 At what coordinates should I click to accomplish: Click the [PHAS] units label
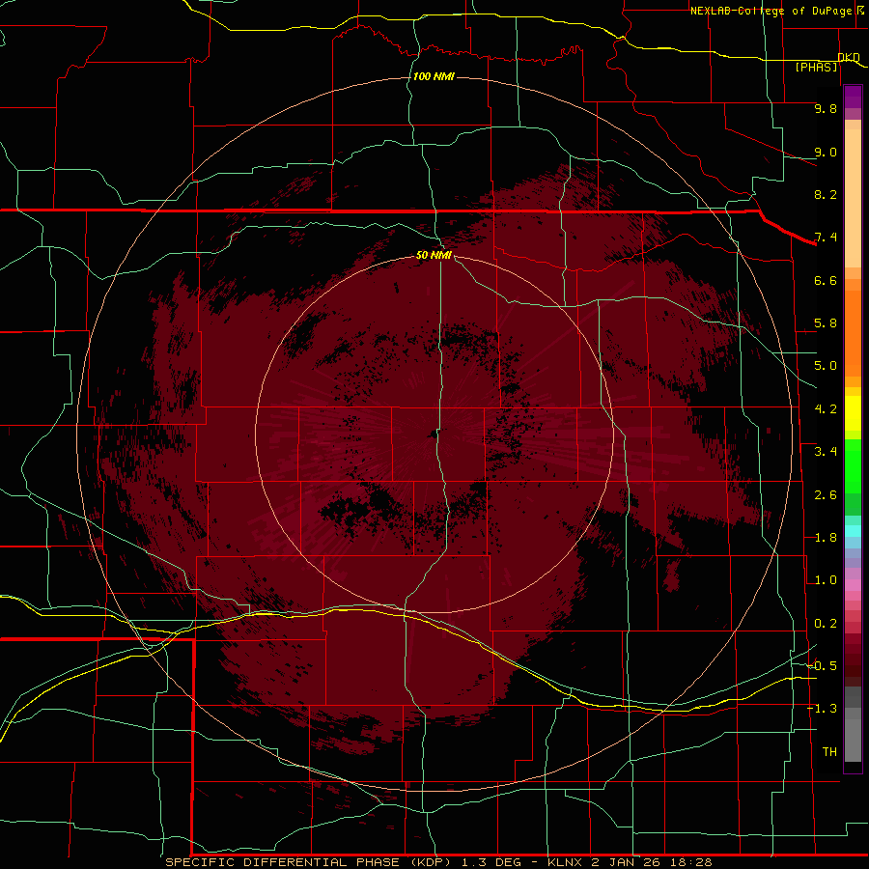point(816,67)
